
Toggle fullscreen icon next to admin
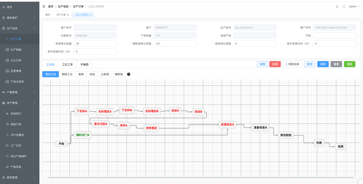pos(344,6)
